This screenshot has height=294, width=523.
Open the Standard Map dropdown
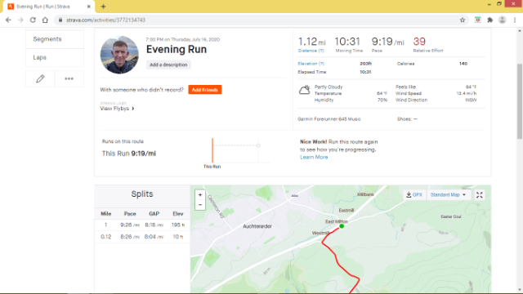448,194
